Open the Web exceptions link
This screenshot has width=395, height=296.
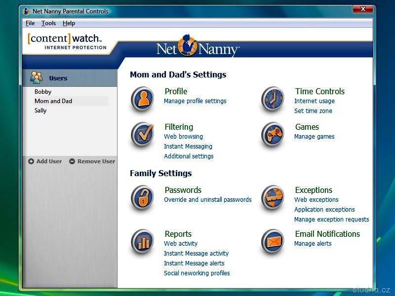(x=316, y=200)
